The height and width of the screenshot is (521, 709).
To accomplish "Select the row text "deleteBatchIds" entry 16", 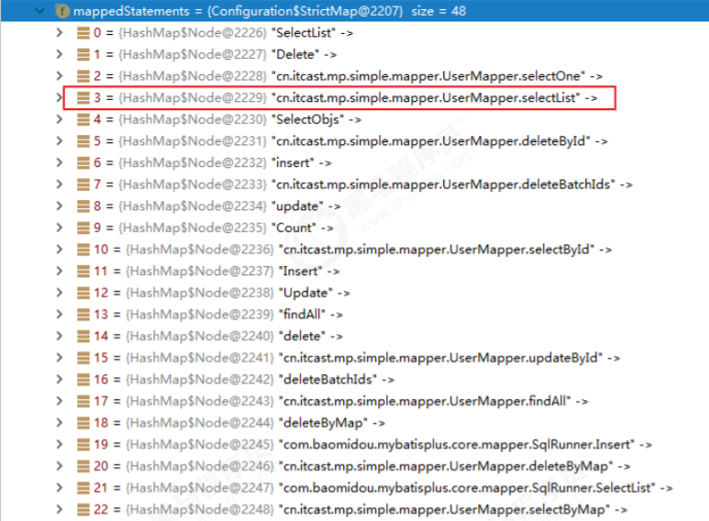I will click(x=244, y=380).
